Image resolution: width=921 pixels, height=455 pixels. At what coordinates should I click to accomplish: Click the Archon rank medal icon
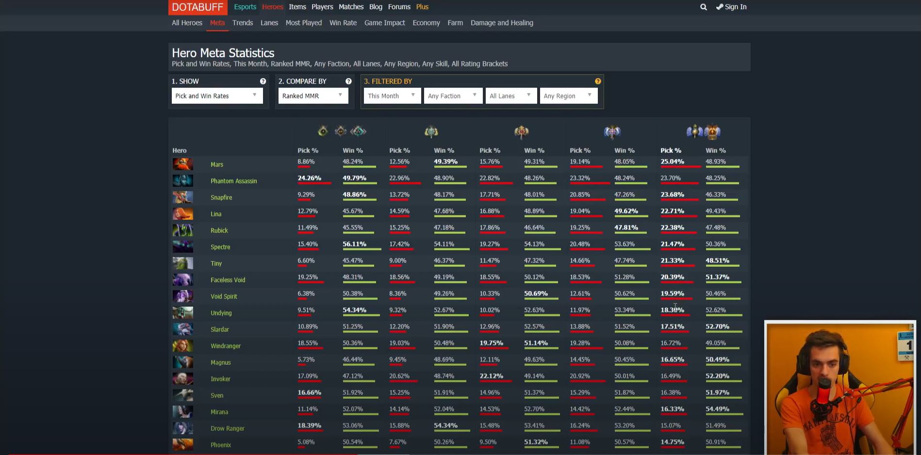point(431,131)
